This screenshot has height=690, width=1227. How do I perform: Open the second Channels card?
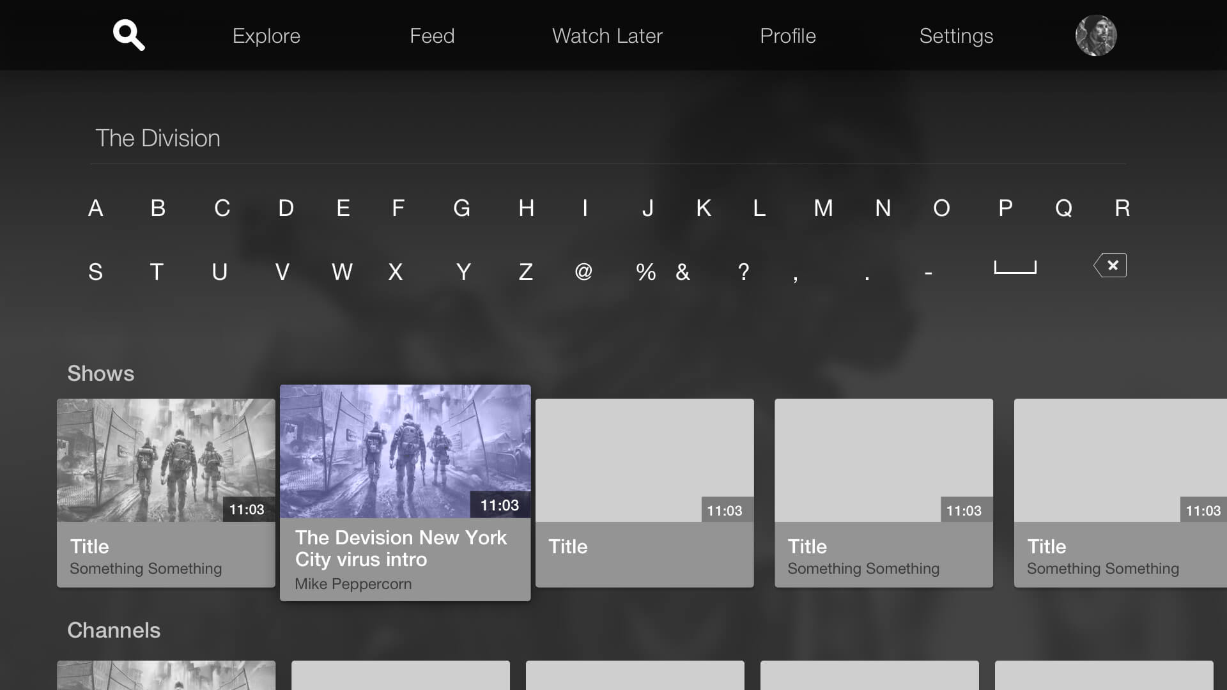tap(401, 675)
